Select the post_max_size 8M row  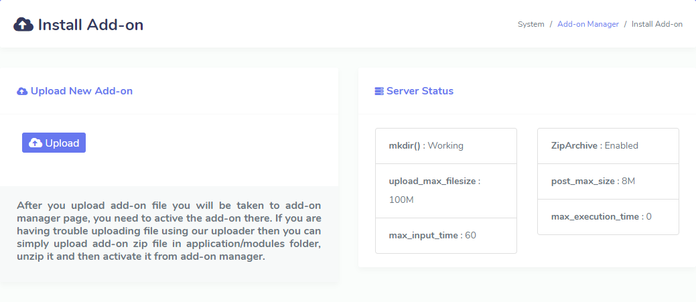tap(608, 181)
